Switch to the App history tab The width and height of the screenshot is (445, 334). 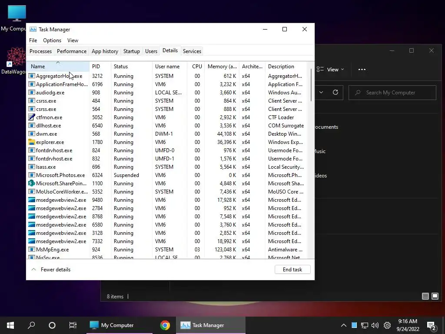[105, 51]
